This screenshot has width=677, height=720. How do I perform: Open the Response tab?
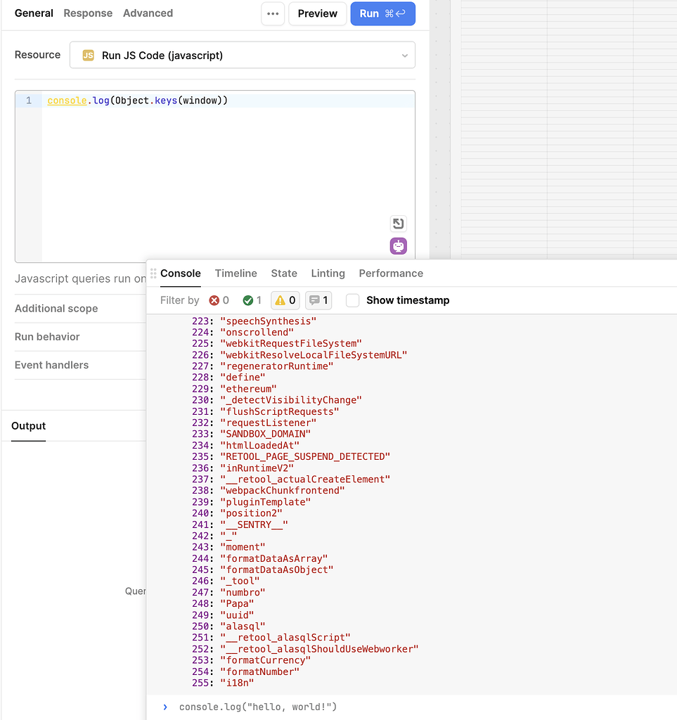(x=88, y=13)
